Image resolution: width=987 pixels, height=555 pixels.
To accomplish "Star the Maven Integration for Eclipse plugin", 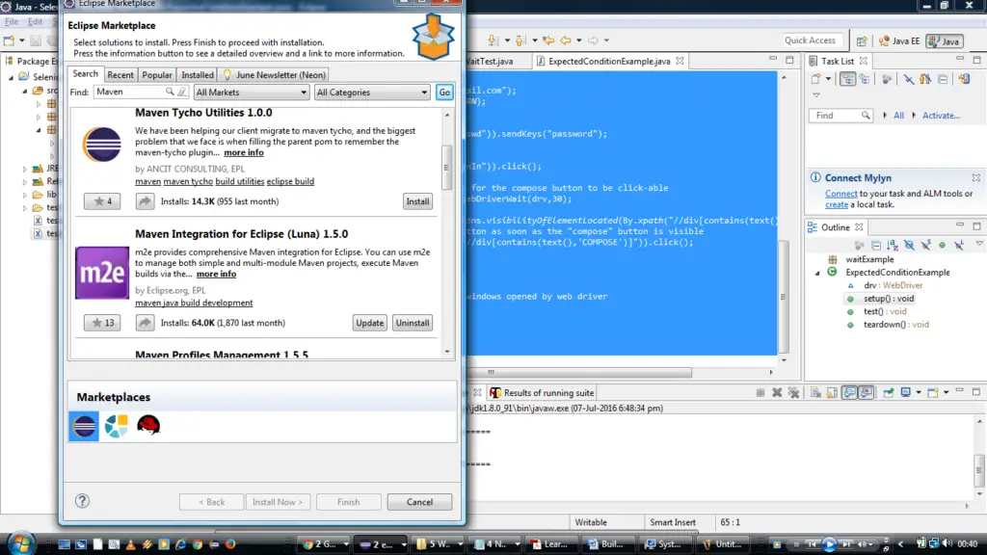I will [x=102, y=323].
